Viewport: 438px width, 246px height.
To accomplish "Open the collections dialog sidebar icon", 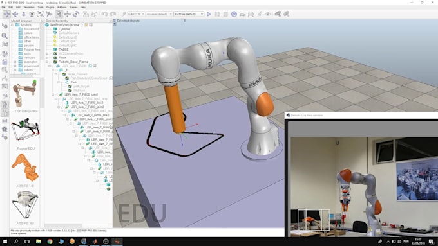I will click(x=5, y=53).
